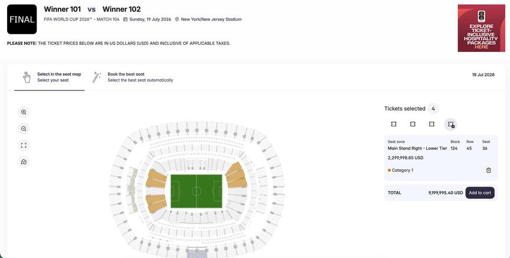Image resolution: width=510 pixels, height=258 pixels.
Task: Select the first ticket icon
Action: click(x=394, y=124)
